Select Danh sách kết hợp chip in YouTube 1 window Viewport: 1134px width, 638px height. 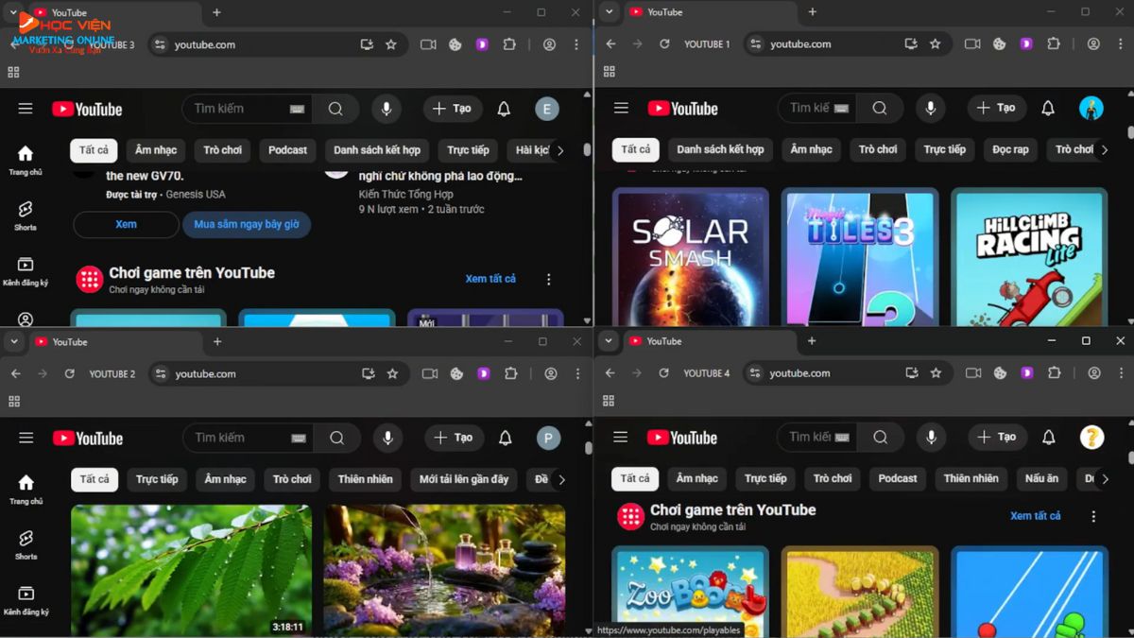[720, 149]
